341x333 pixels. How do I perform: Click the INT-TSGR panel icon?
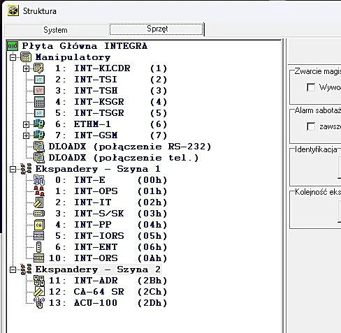tap(39, 113)
